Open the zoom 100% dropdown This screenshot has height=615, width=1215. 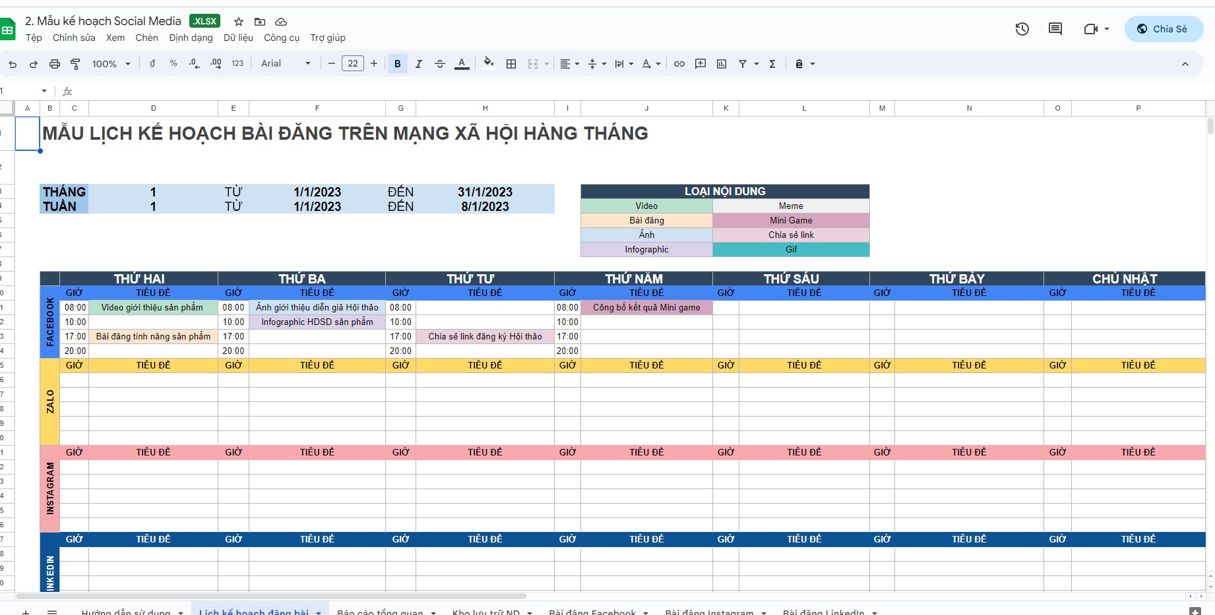click(x=111, y=64)
